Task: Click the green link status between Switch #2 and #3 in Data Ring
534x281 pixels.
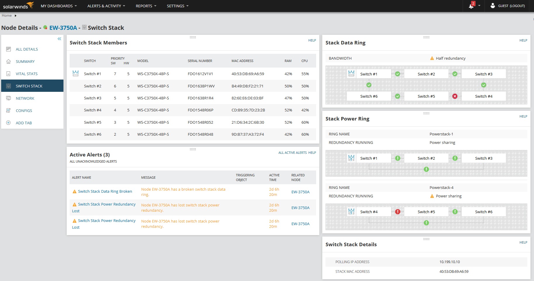Action: (x=455, y=74)
